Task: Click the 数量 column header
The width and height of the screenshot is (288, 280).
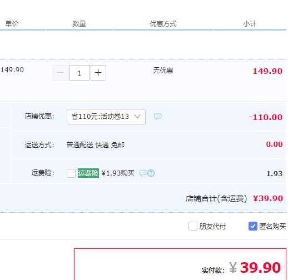Action: coord(79,24)
